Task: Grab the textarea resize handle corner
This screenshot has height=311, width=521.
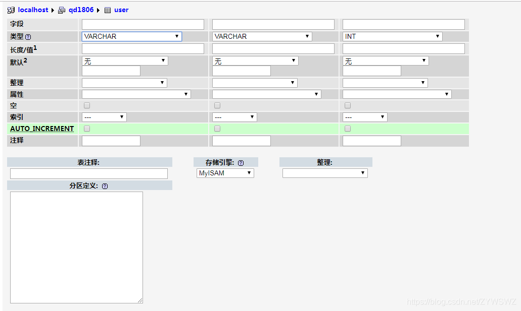Action: tap(140, 300)
